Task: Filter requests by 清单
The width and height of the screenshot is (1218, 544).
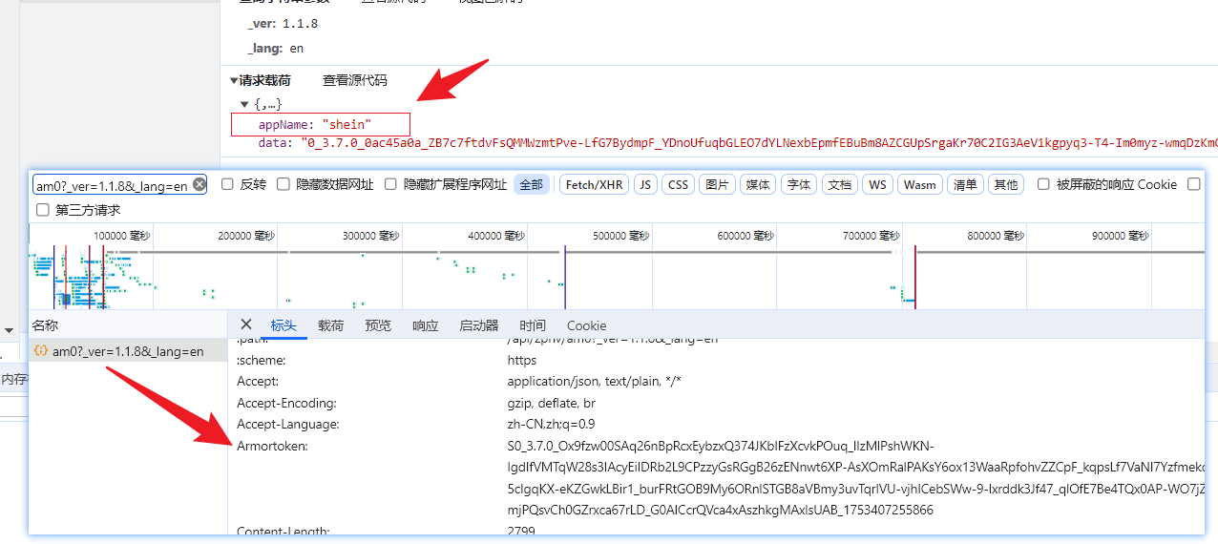Action: tap(965, 184)
